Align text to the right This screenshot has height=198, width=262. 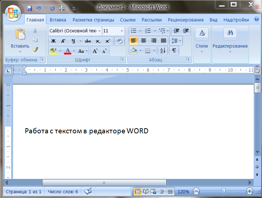(x=153, y=41)
